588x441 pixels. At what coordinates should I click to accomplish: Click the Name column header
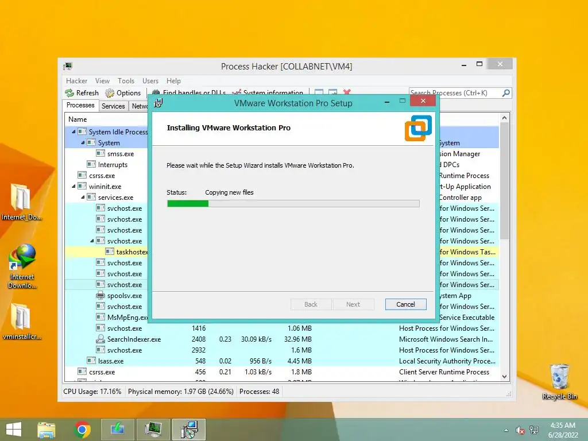[x=78, y=119]
